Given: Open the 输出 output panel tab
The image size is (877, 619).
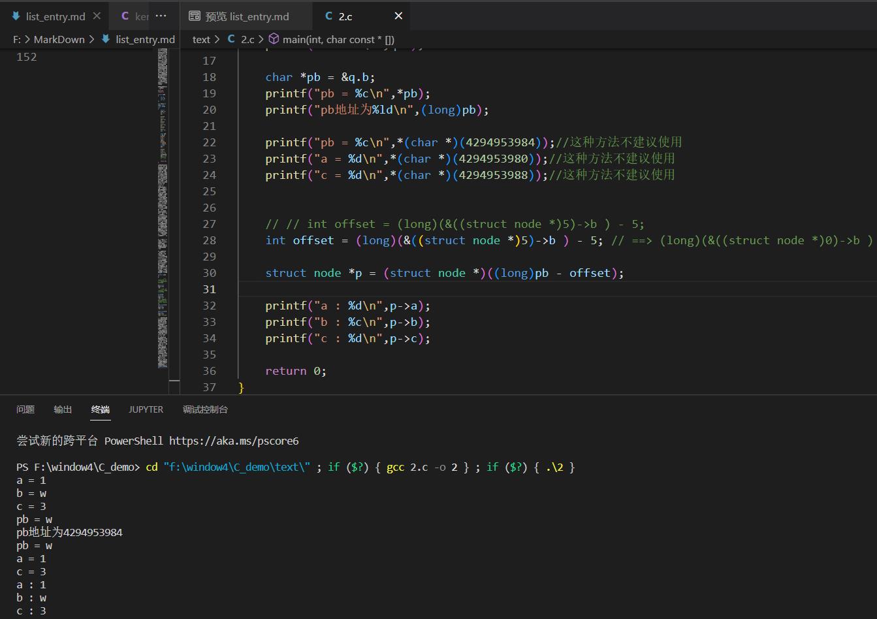Looking at the screenshot, I should [x=63, y=409].
